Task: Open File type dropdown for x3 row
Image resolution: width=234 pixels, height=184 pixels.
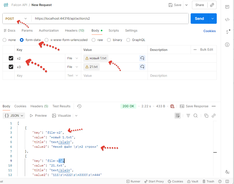Action: click(x=73, y=67)
